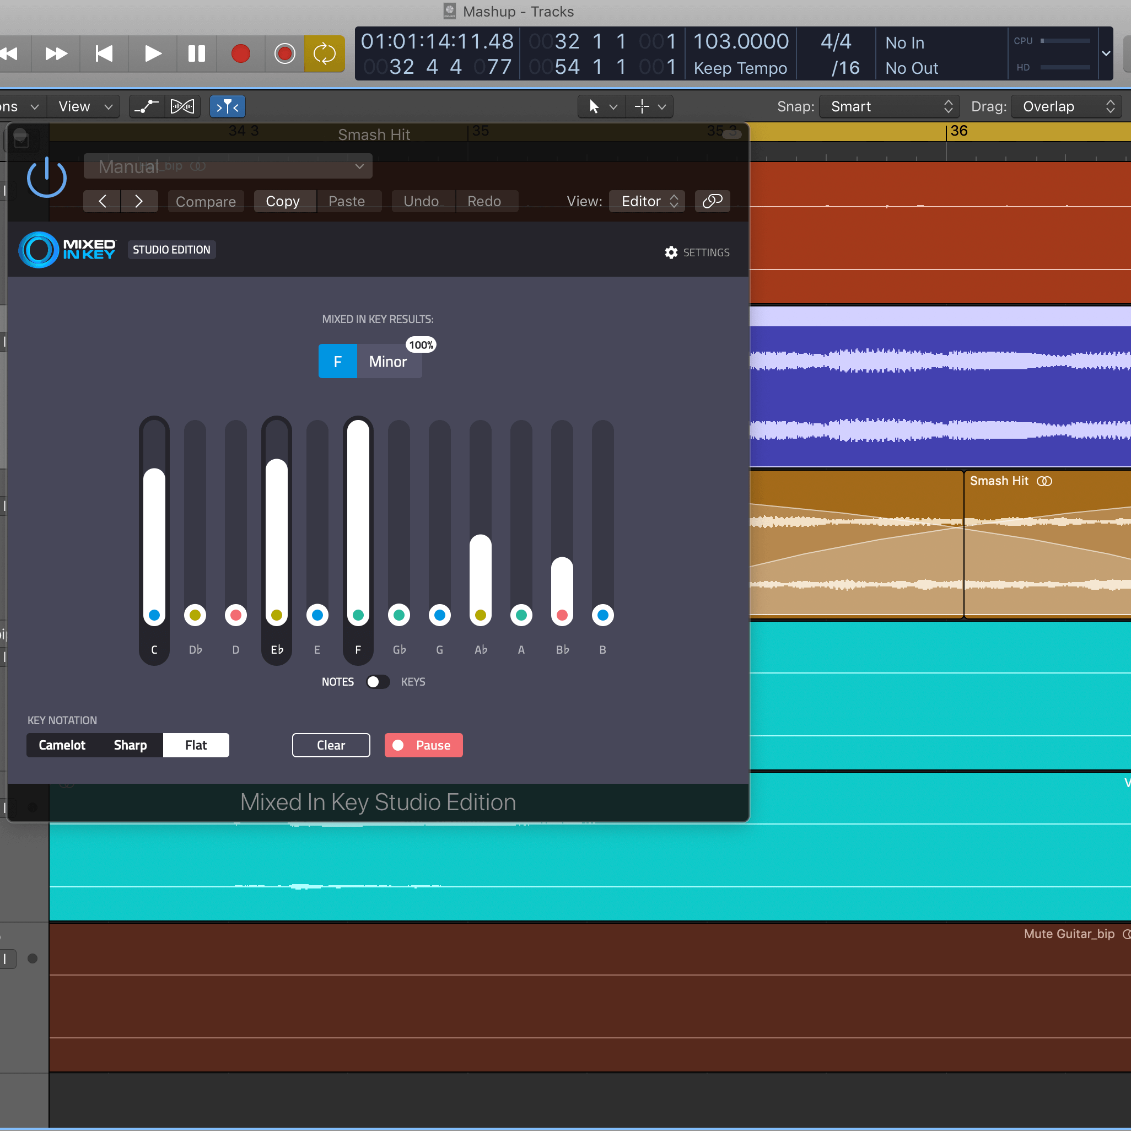This screenshot has width=1131, height=1131.
Task: Switch key notation to Sharp
Action: [x=131, y=745]
